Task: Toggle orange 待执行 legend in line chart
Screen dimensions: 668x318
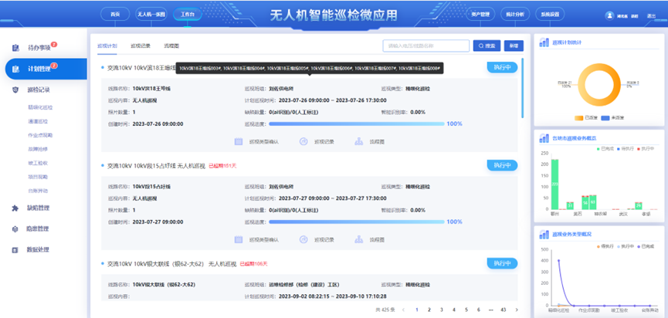Action: click(605, 246)
